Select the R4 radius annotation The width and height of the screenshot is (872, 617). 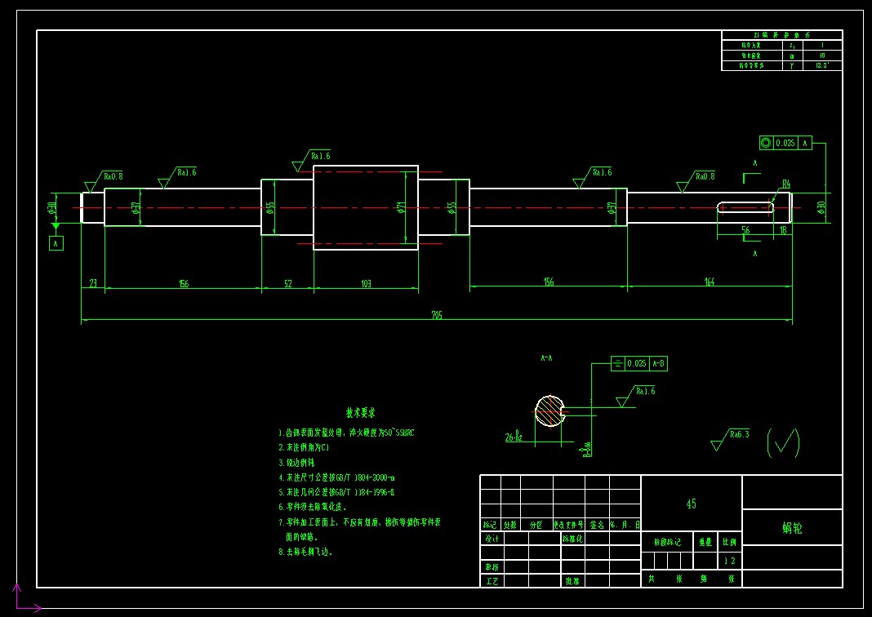(x=786, y=184)
